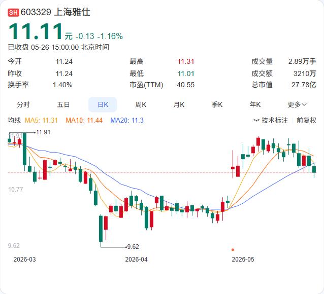Click the red SH exchange badge

coord(13,12)
